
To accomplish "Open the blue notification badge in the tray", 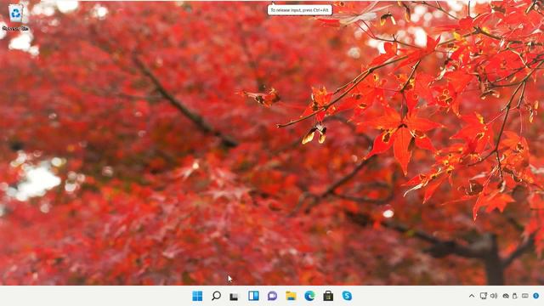I will tap(536, 296).
